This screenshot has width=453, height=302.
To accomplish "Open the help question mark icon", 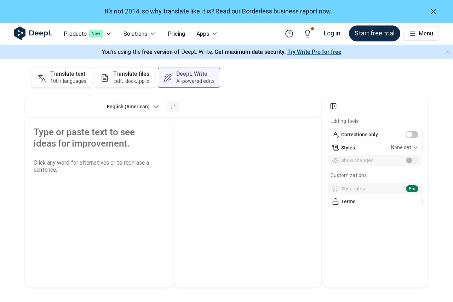I will coord(289,34).
